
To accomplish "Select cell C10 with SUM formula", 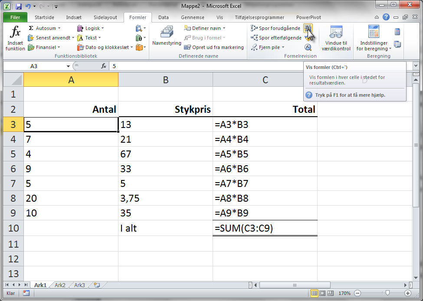I will (265, 228).
